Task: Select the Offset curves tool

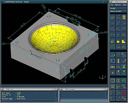Action: [x=124, y=29]
